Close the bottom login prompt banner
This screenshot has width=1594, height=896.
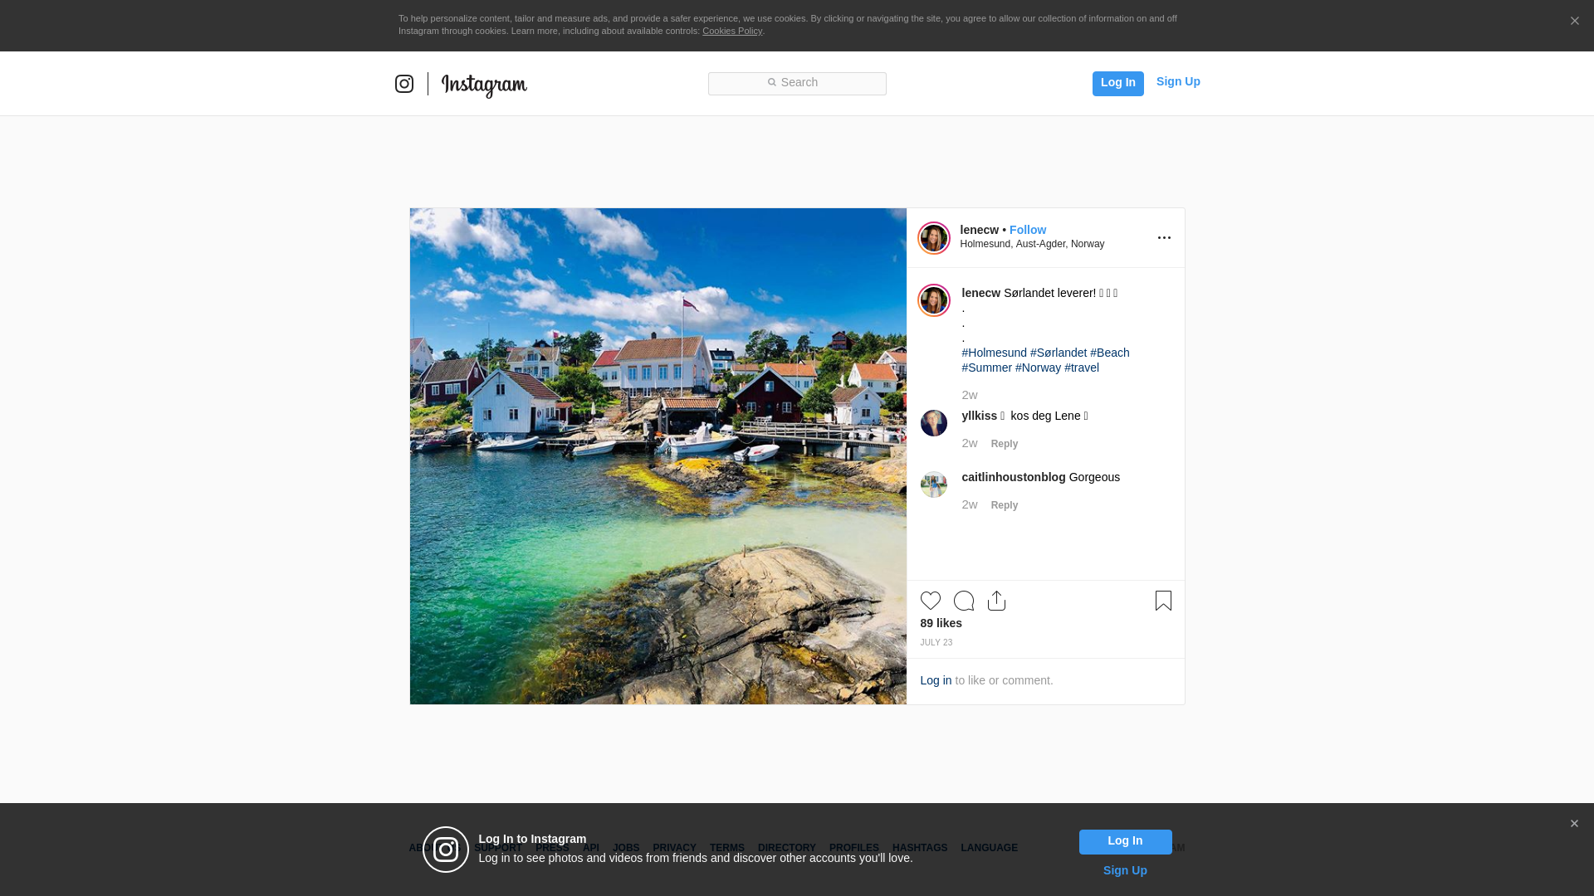tap(1574, 824)
